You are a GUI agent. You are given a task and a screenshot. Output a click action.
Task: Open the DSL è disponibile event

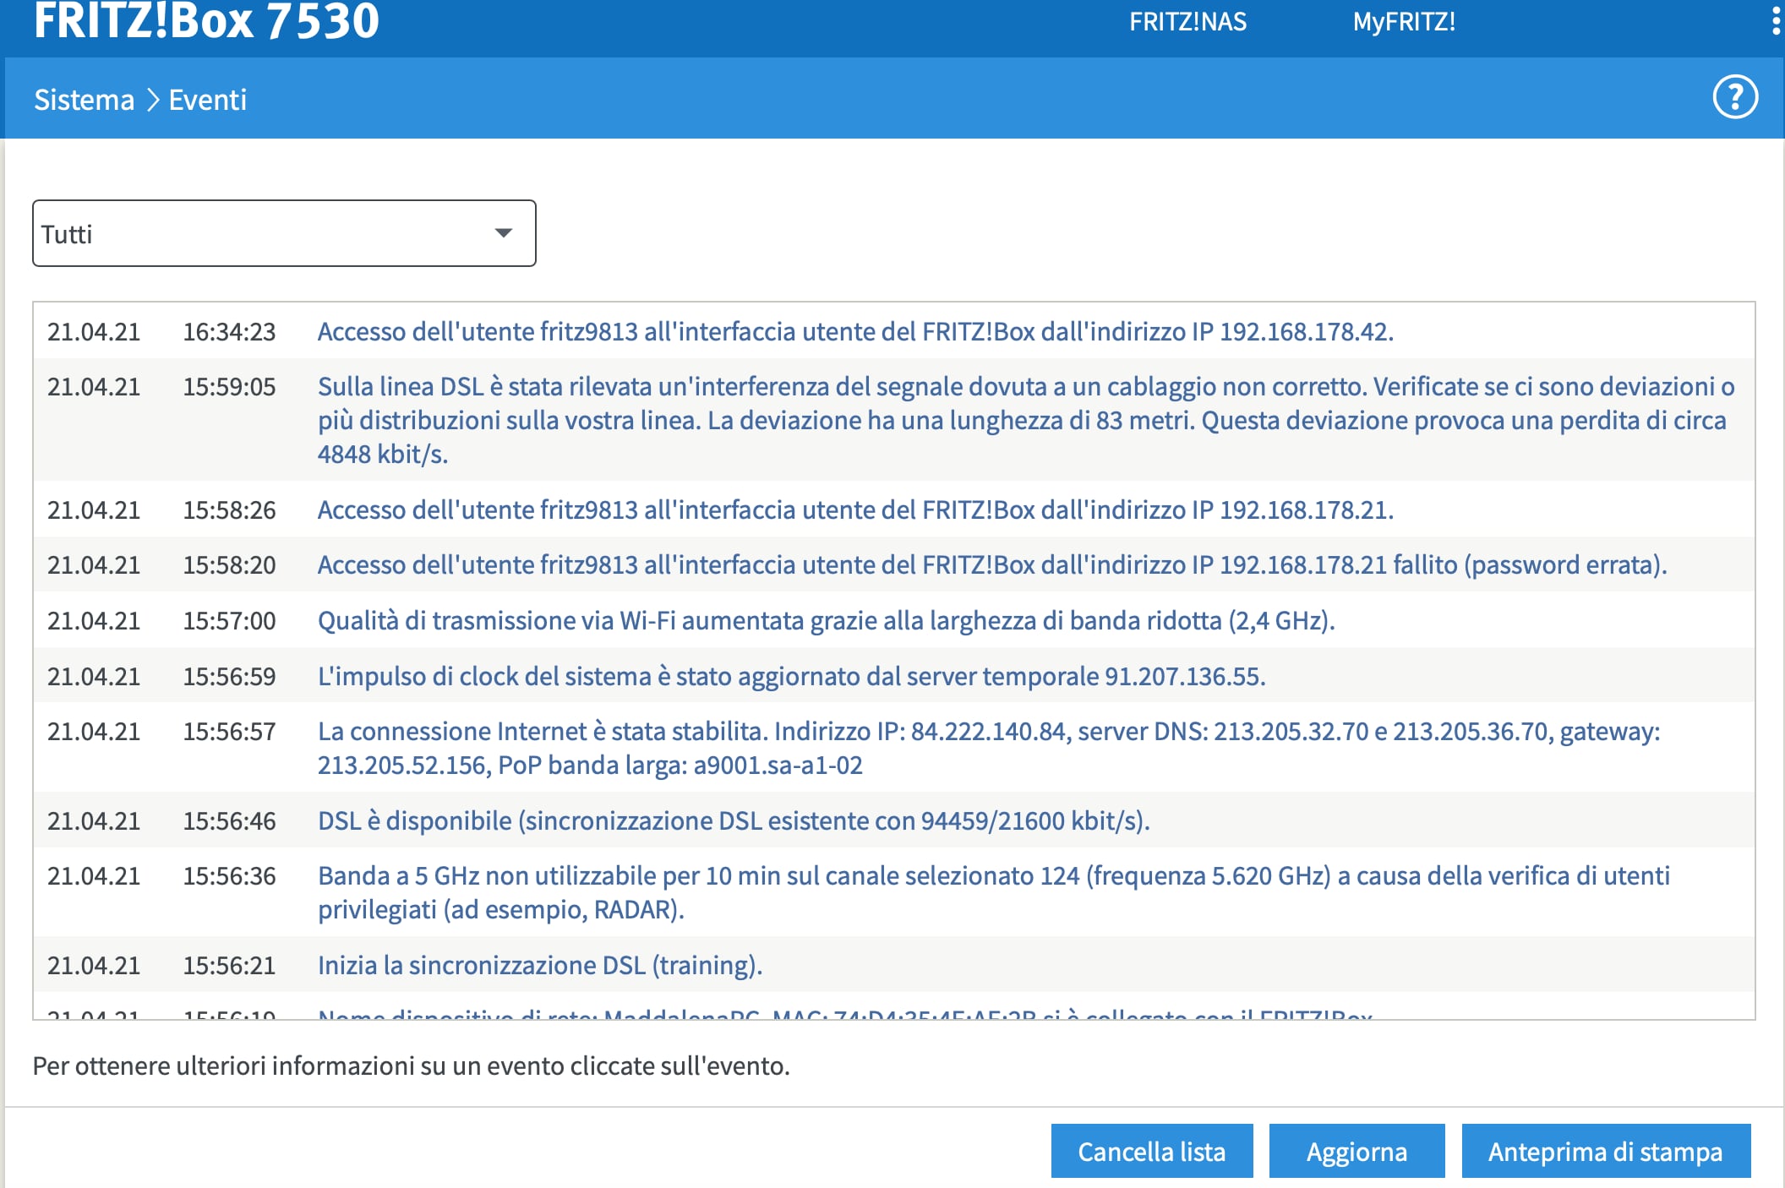(x=734, y=820)
